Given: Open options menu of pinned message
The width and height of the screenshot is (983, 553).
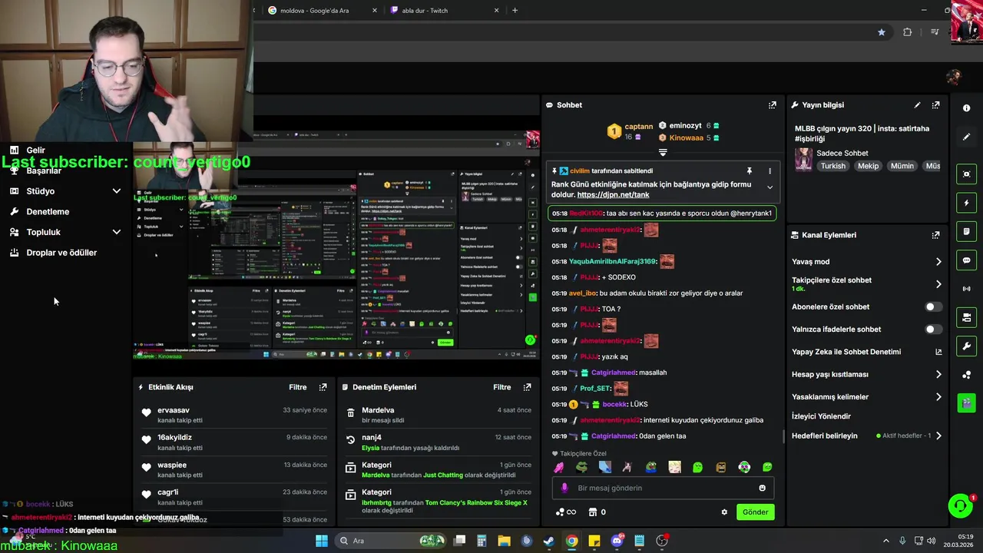Looking at the screenshot, I should 770,171.
